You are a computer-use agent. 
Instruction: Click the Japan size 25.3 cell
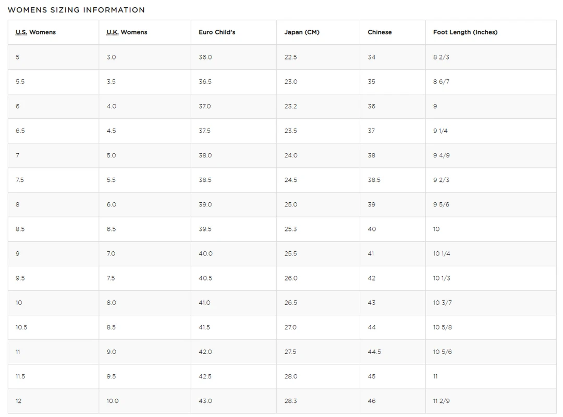(x=291, y=229)
